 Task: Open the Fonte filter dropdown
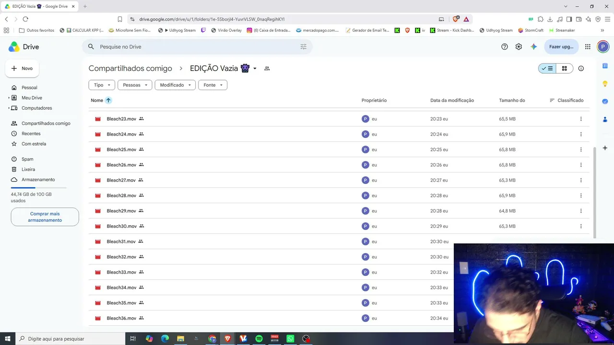(x=213, y=85)
